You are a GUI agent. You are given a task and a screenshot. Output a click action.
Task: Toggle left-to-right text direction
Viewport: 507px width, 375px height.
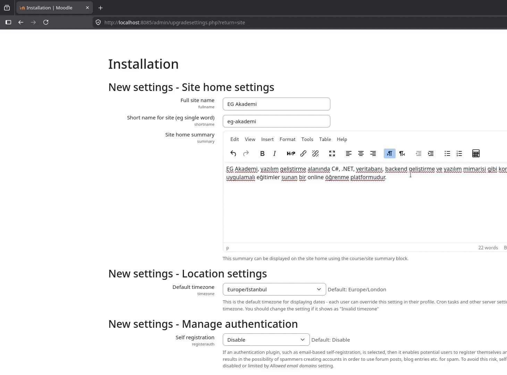(390, 153)
